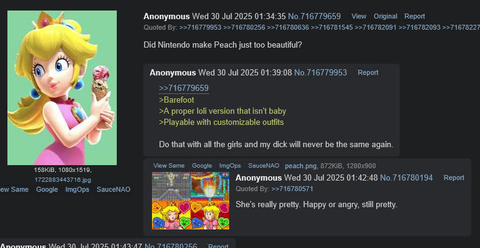Image resolution: width=480 pixels, height=248 pixels.
Task: Search first image on SauceNAO
Action: 113,189
